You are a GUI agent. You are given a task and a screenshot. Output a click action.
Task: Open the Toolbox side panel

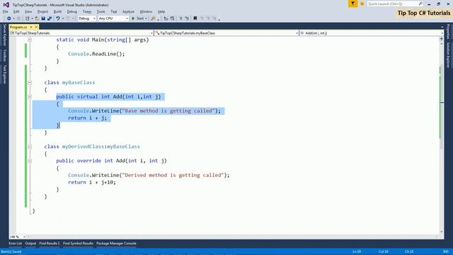tap(4, 55)
